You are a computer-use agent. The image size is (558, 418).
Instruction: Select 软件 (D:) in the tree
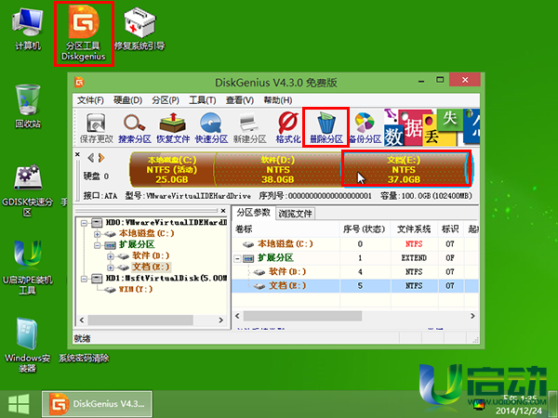point(151,255)
